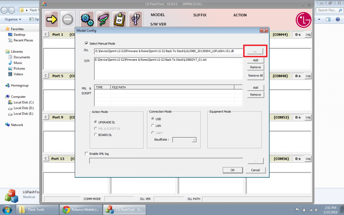Viewport: 344px width, 215px height.
Task: Click the yellow arrow start icon
Action: pyautogui.click(x=52, y=19)
